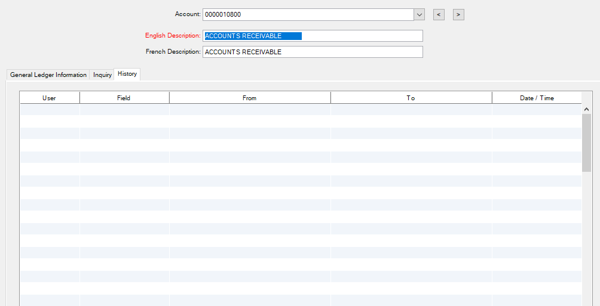Image resolution: width=600 pixels, height=306 pixels.
Task: Select the History tab
Action: coord(127,74)
